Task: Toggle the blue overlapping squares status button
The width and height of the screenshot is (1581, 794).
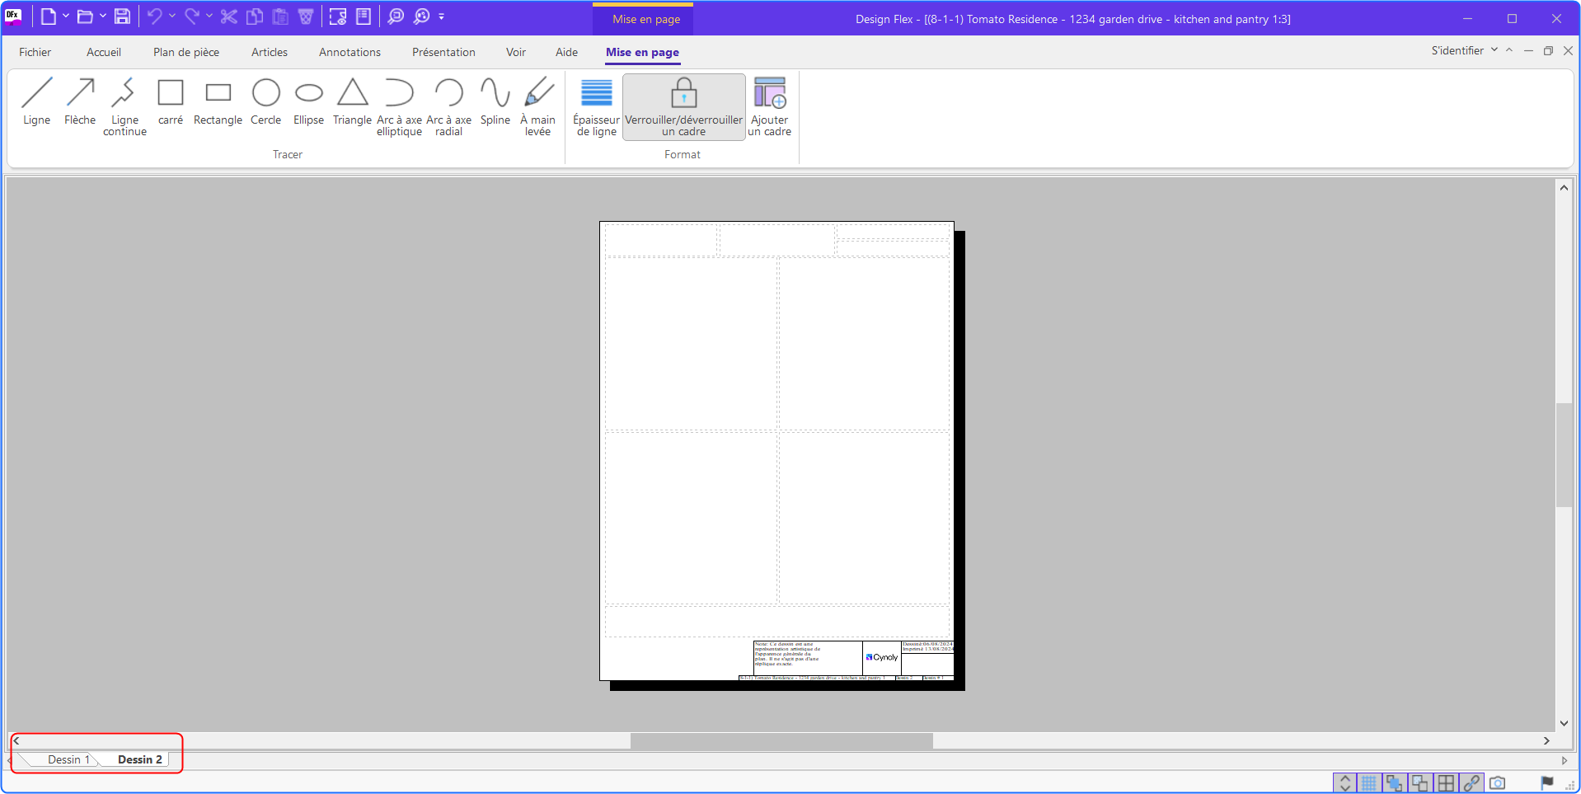Action: point(1395,782)
